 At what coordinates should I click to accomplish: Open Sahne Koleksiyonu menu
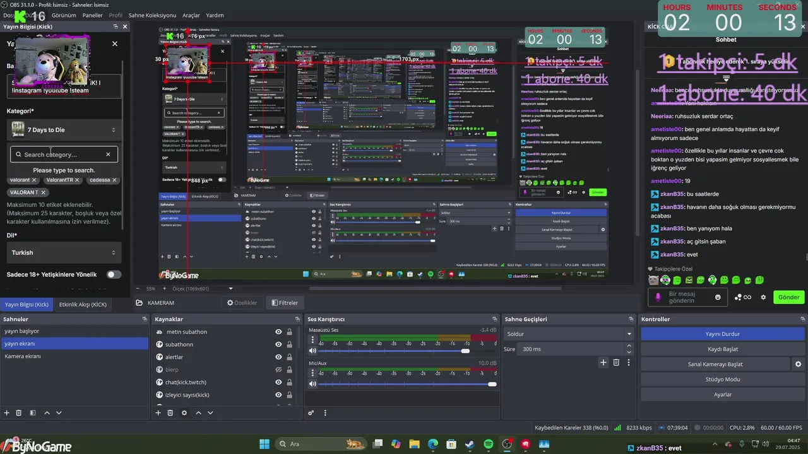[152, 15]
